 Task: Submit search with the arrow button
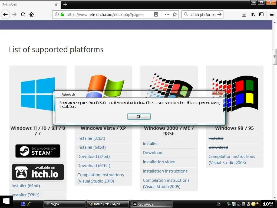[x=219, y=14]
